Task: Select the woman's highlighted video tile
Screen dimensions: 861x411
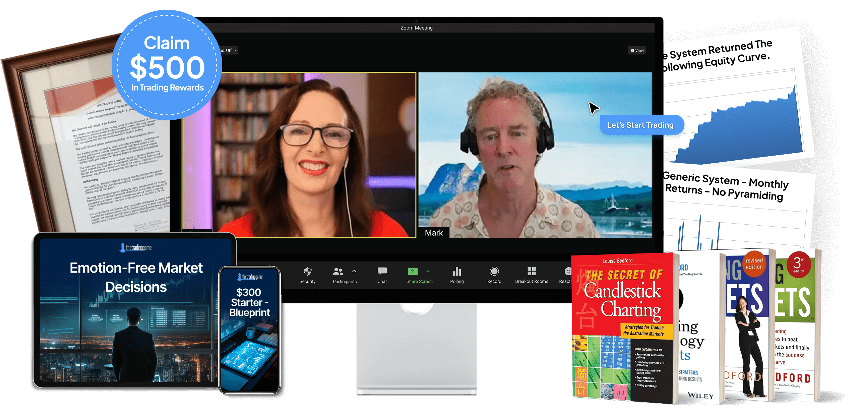Action: point(299,155)
